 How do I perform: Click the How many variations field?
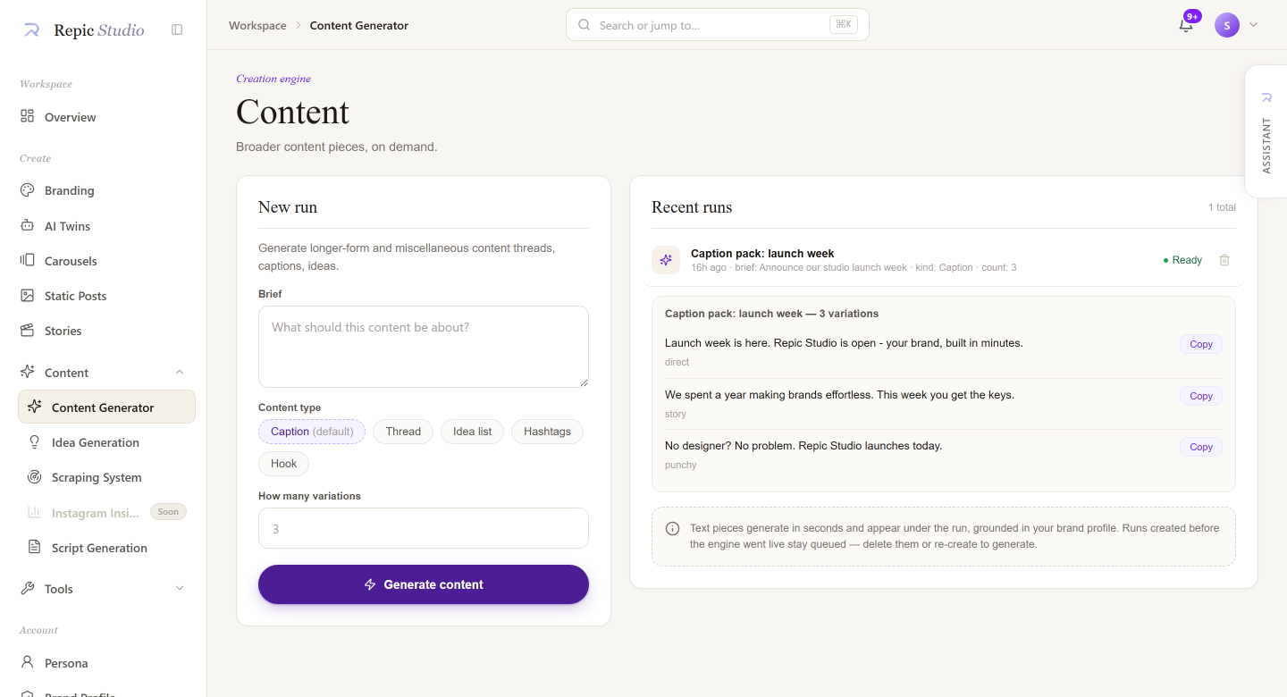pyautogui.click(x=424, y=528)
